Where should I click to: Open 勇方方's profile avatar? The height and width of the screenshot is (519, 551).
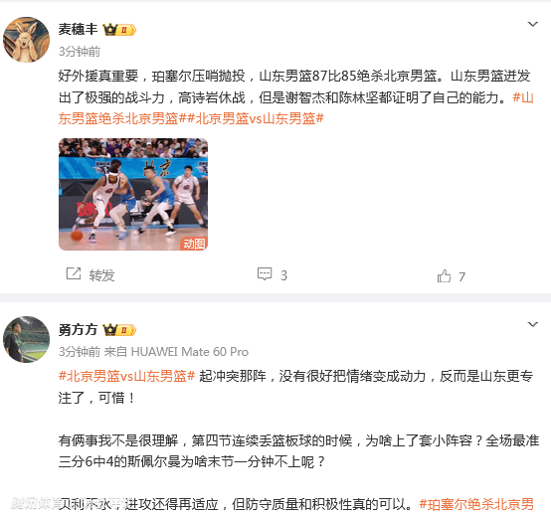[26, 339]
